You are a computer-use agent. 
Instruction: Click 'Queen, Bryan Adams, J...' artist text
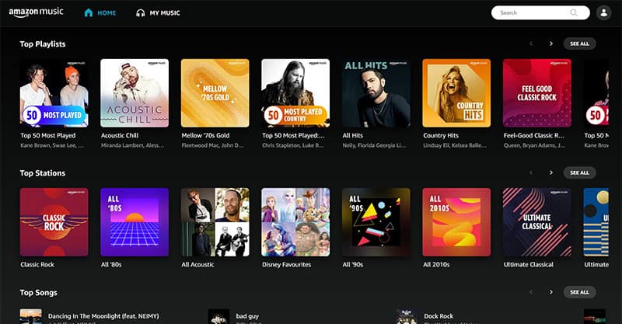535,145
